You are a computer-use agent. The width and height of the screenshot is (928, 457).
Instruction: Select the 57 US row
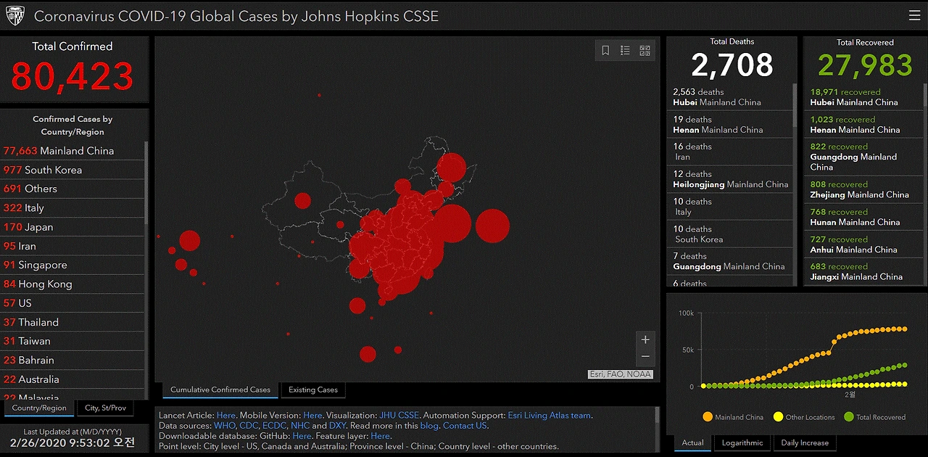(x=72, y=303)
